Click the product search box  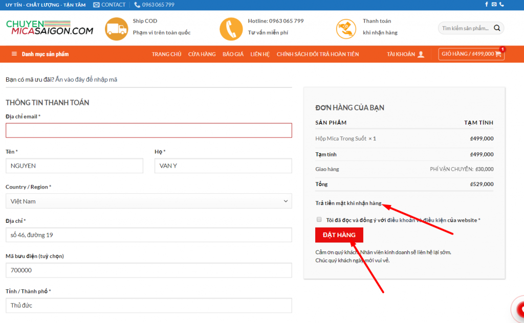(x=465, y=28)
